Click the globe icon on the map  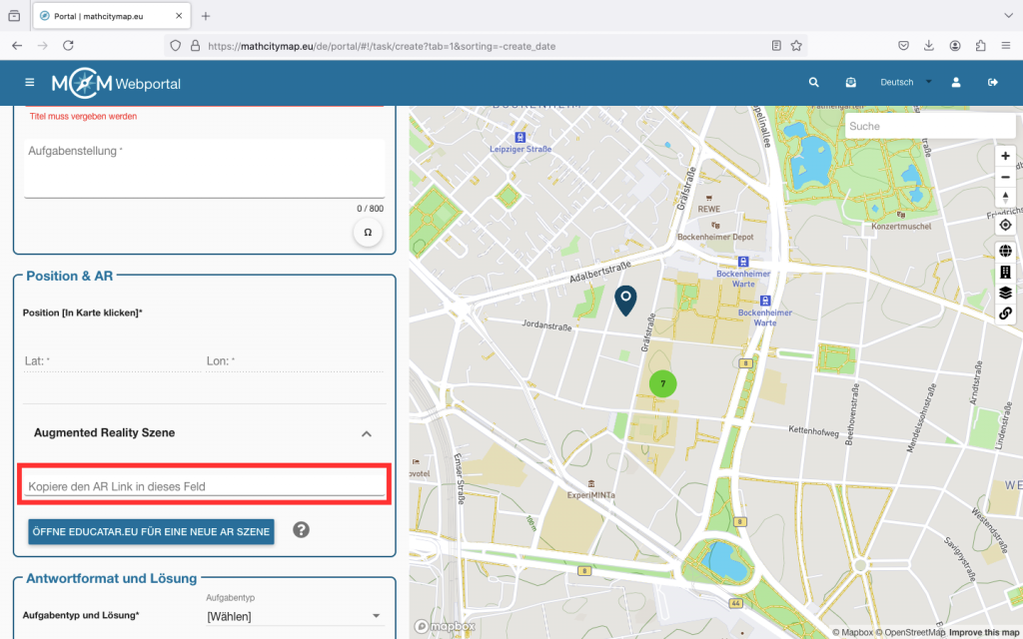pyautogui.click(x=1005, y=251)
